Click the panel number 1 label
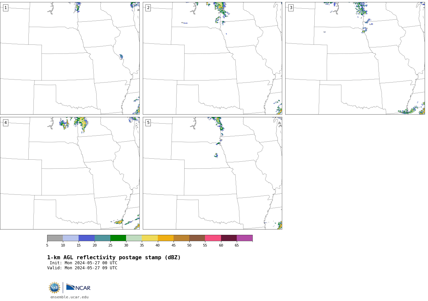 tap(6, 8)
